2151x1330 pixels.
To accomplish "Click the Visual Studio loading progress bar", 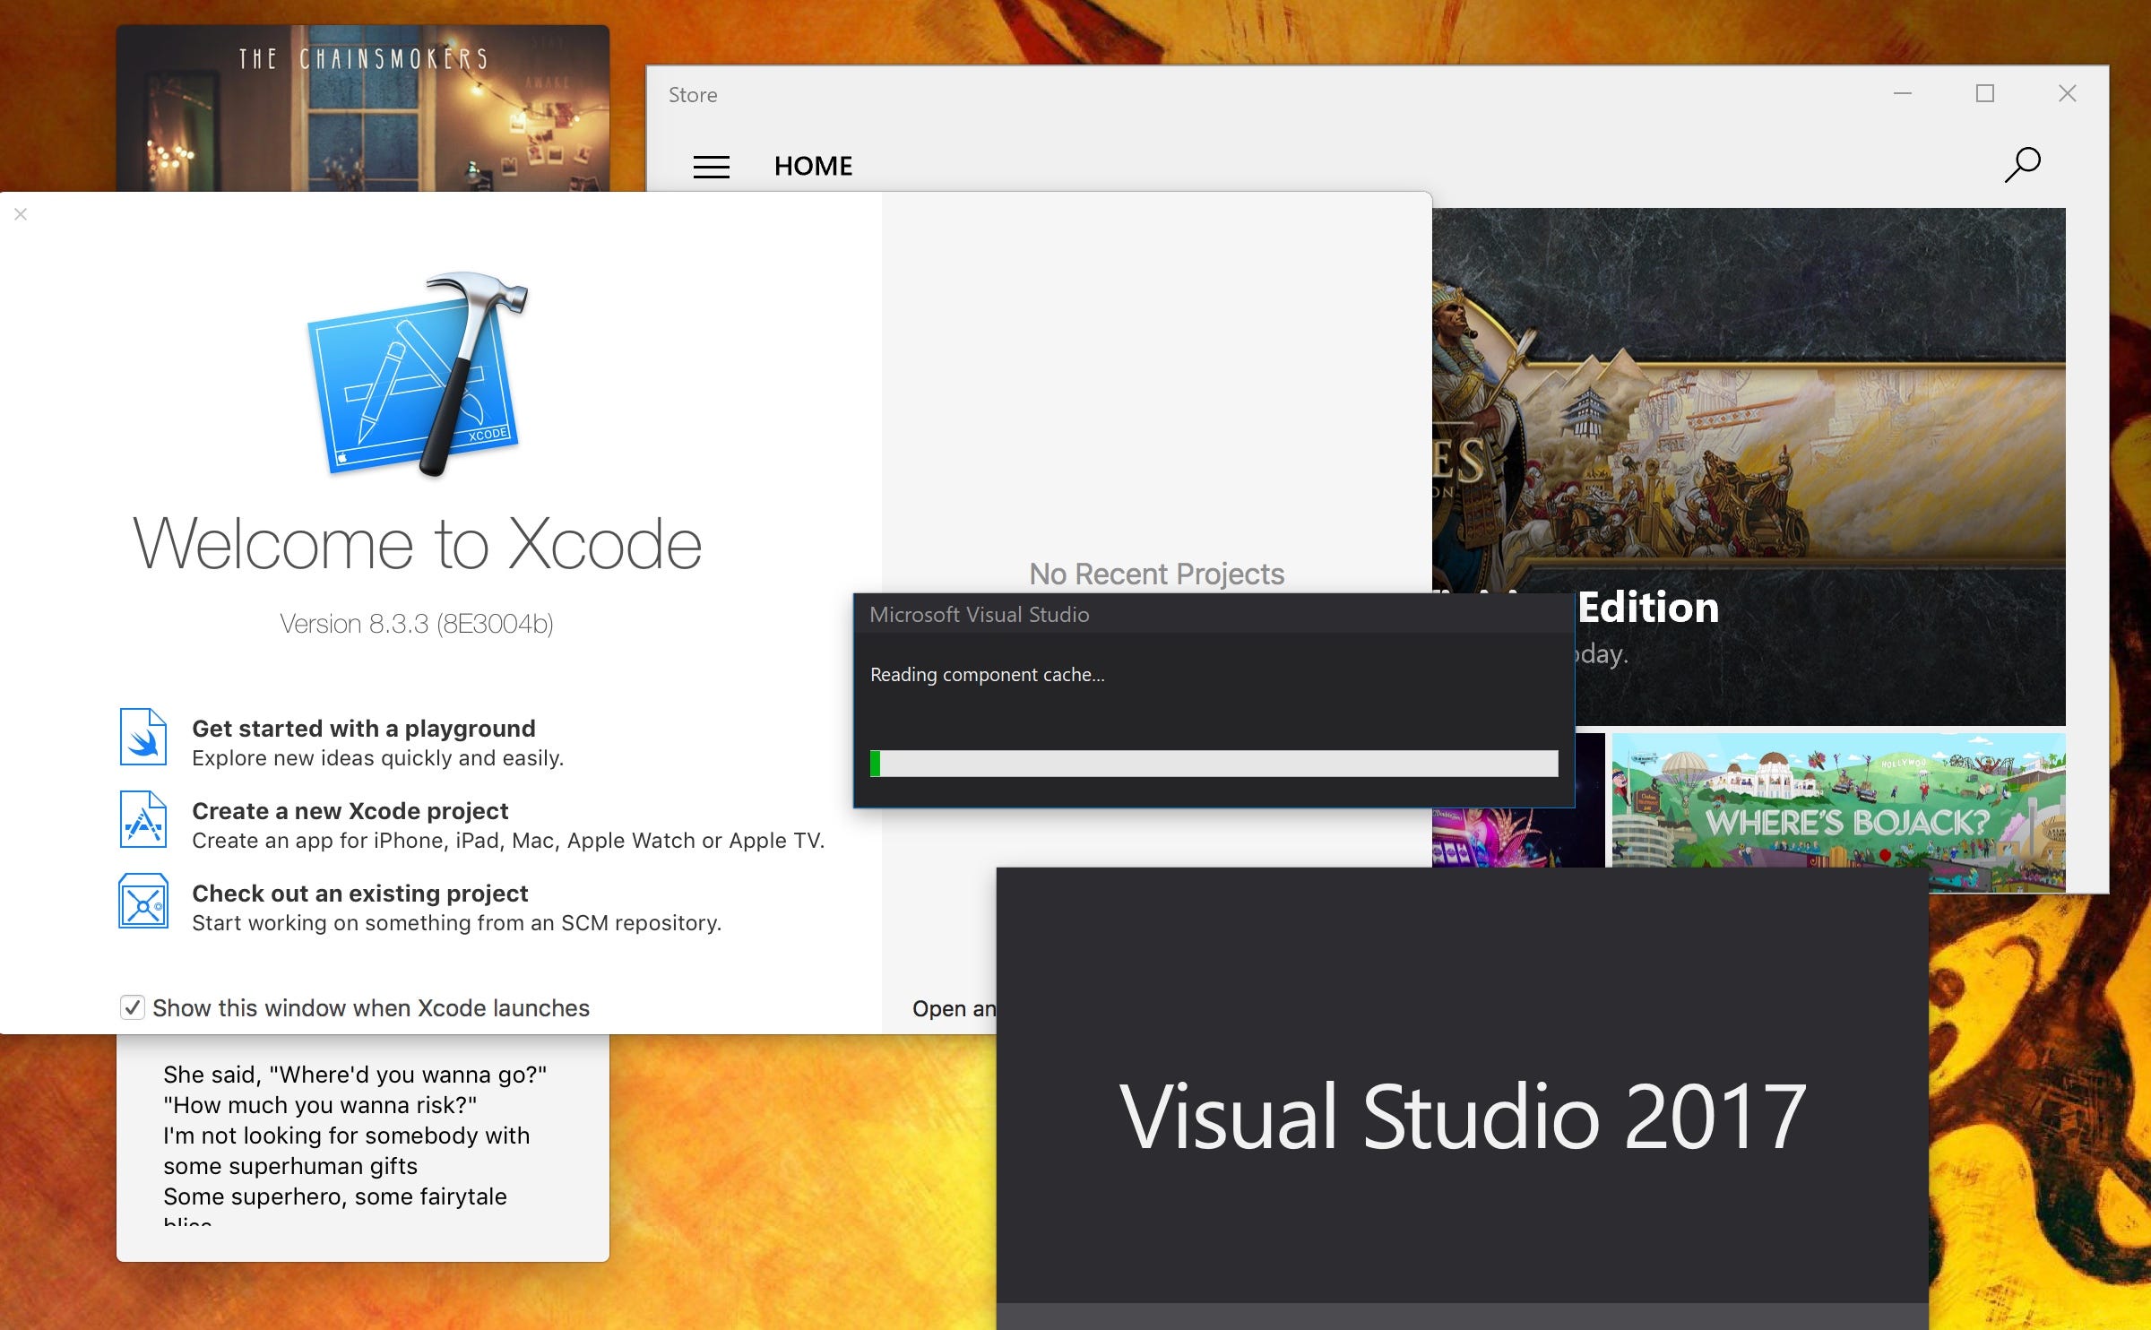I will pos(1214,764).
